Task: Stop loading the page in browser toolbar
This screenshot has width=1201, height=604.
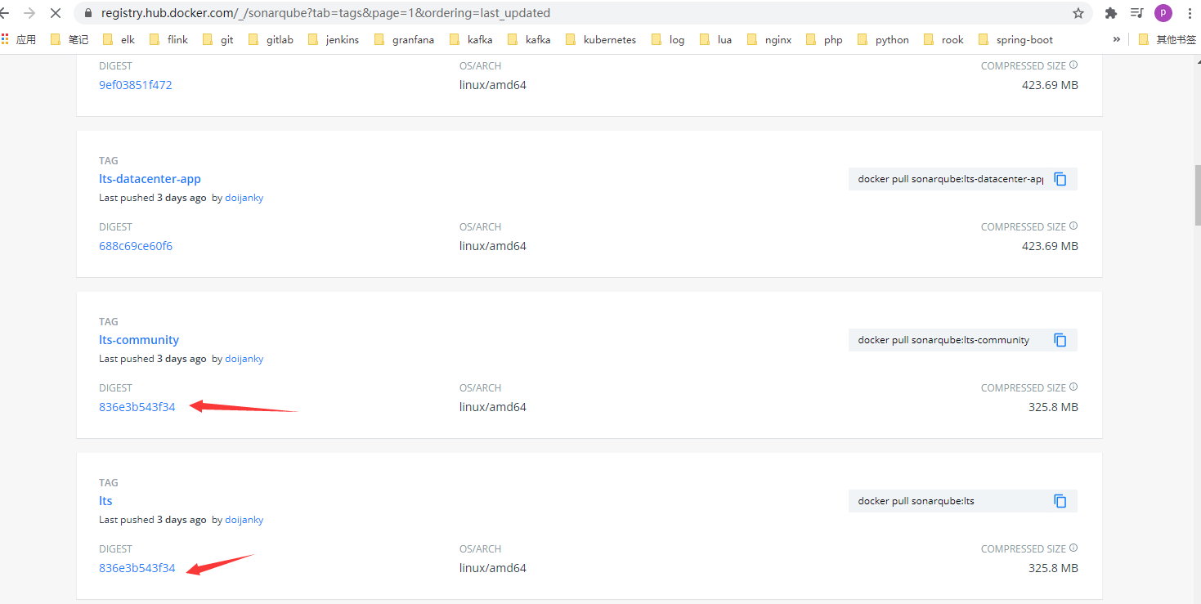Action: point(55,13)
